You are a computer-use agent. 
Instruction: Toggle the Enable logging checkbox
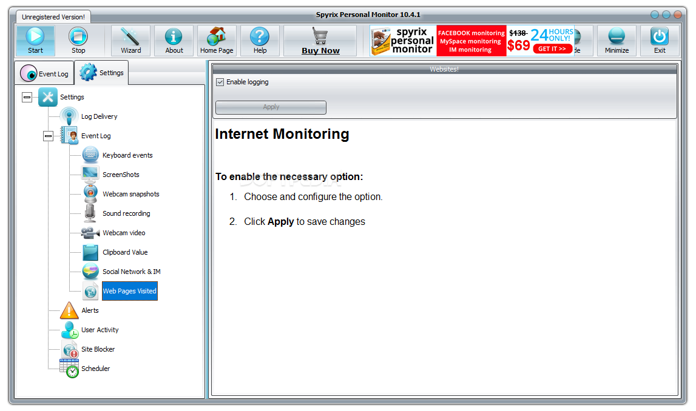click(220, 82)
